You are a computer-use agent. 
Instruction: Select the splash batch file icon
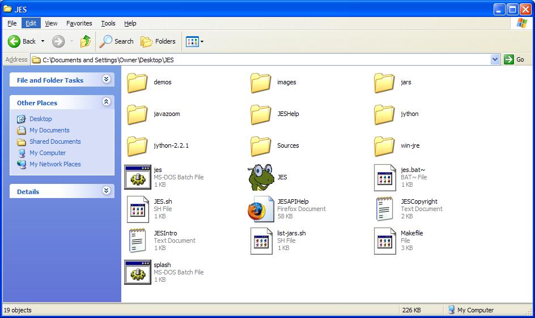[137, 272]
